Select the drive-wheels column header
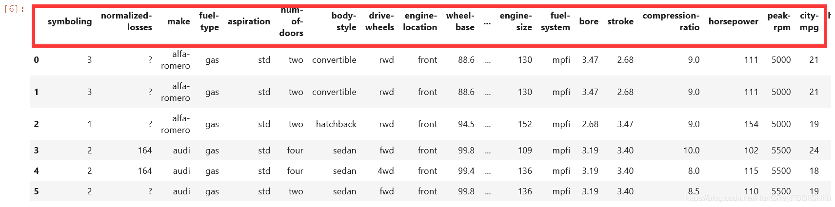 click(x=379, y=21)
